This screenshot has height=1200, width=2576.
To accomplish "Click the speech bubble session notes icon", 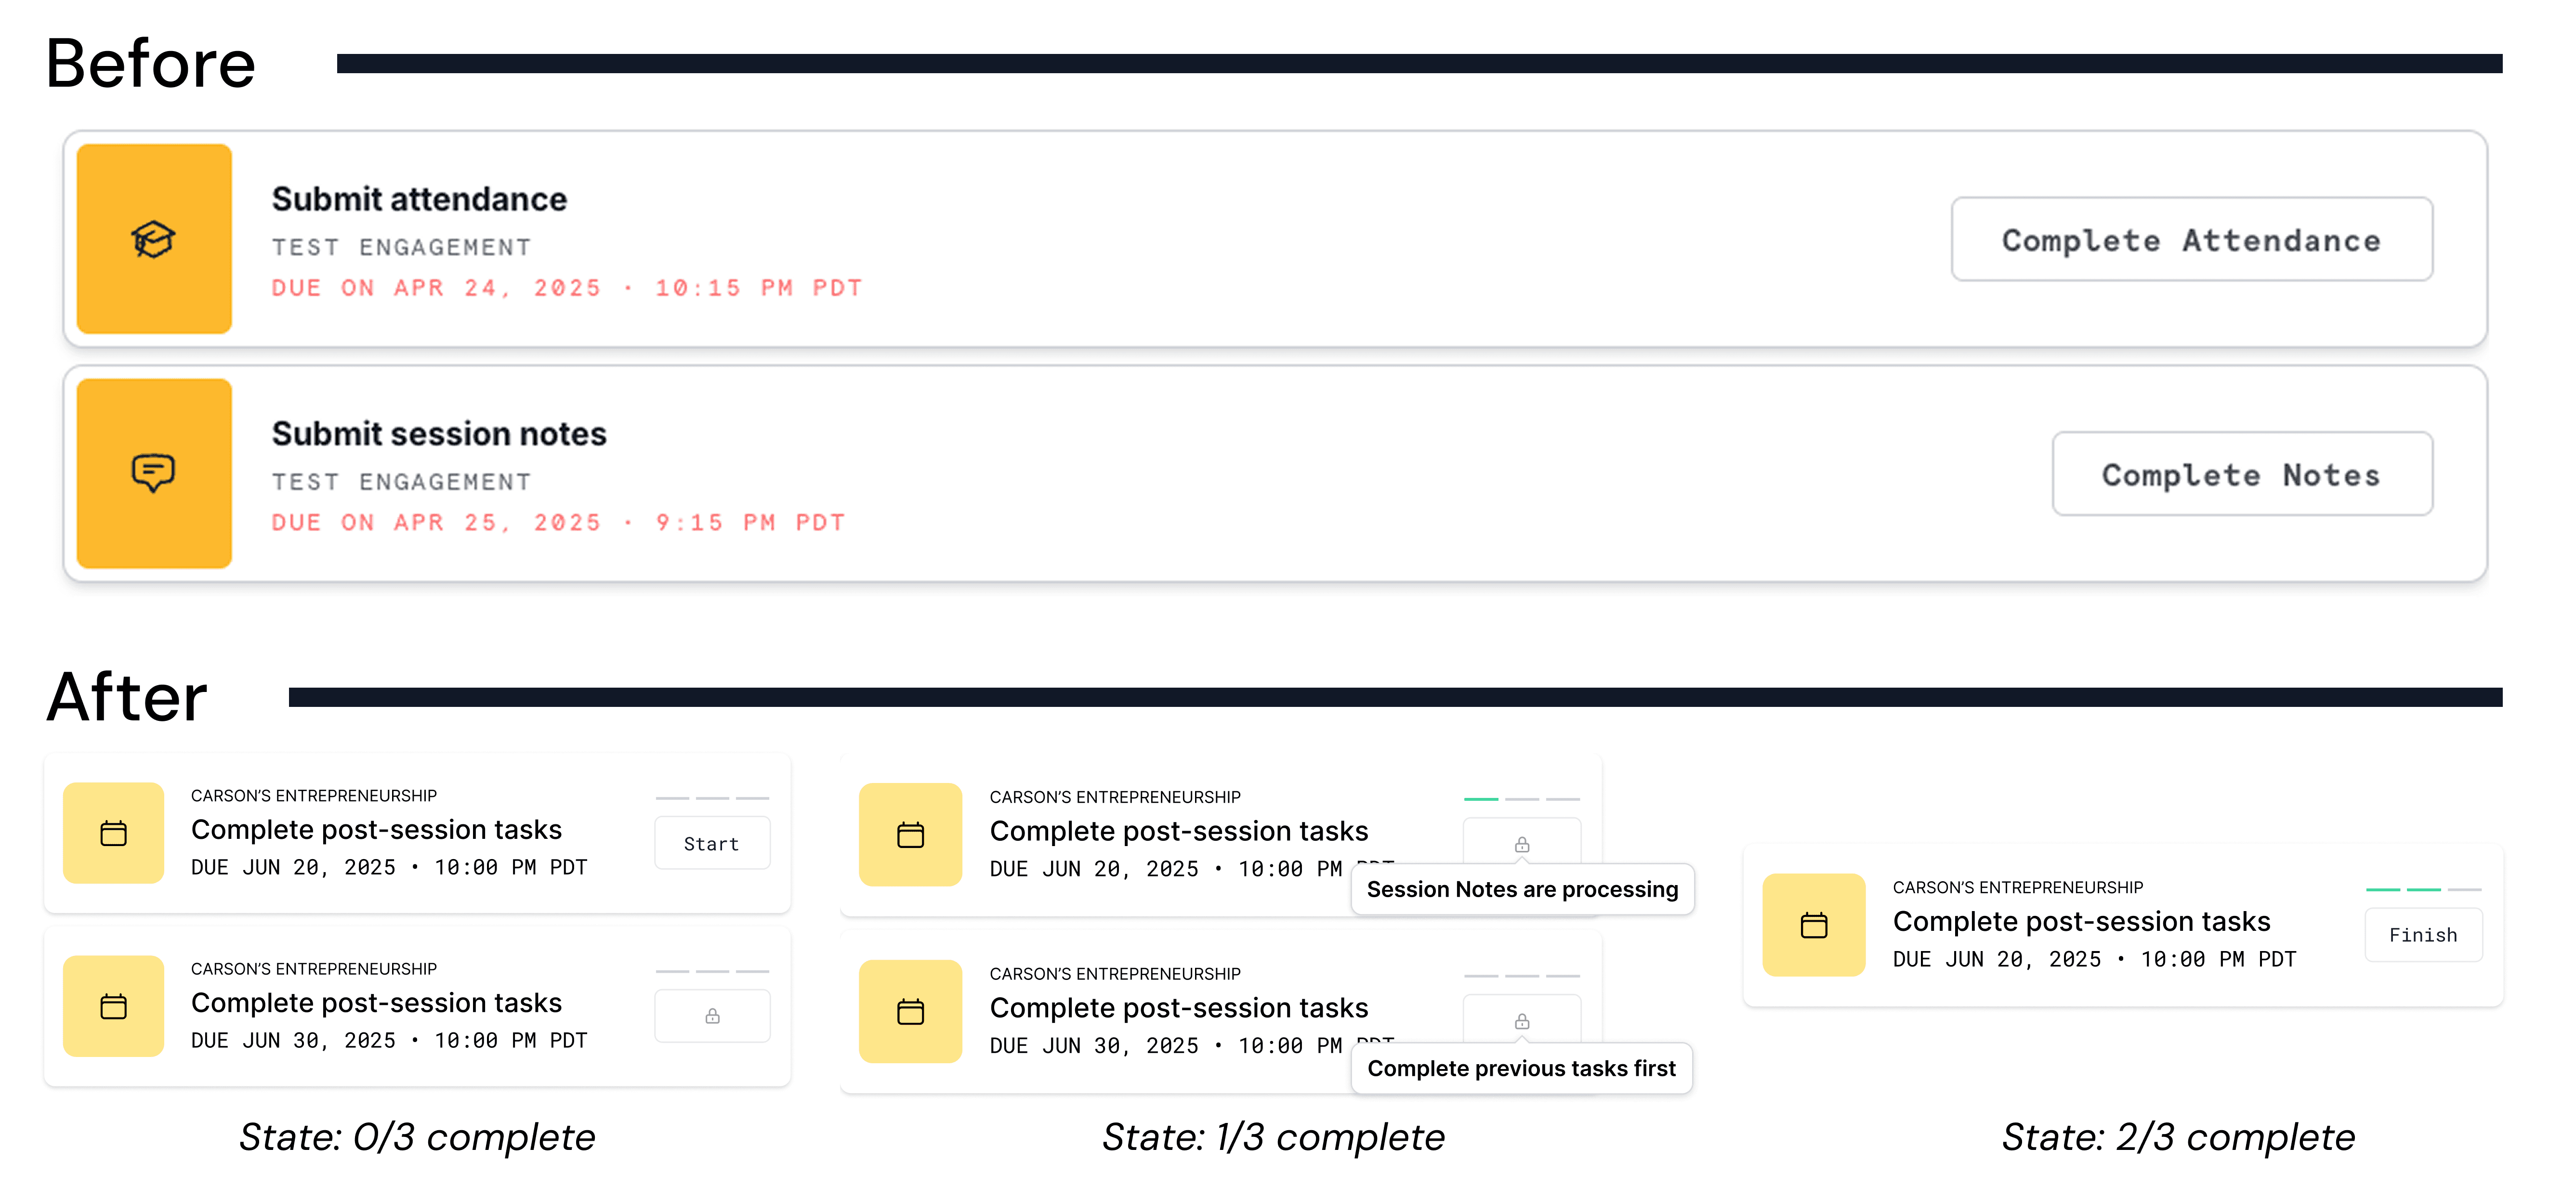I will [x=153, y=473].
